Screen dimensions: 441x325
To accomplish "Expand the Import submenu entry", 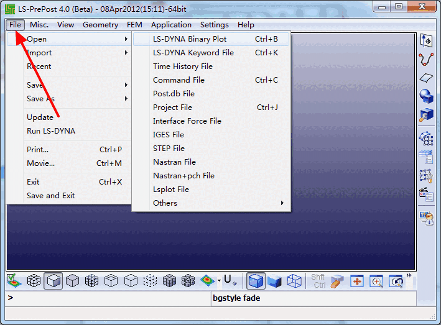I will [69, 53].
